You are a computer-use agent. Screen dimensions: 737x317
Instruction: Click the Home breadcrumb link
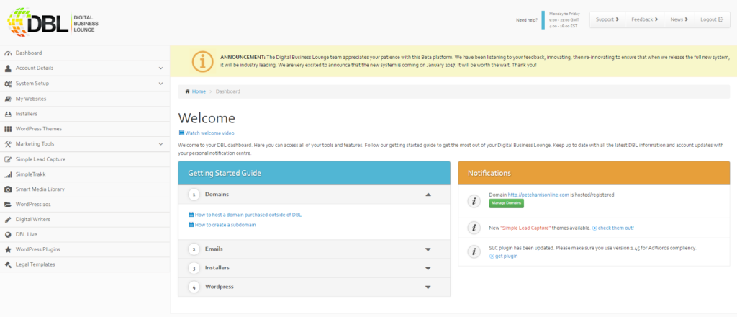click(x=199, y=91)
